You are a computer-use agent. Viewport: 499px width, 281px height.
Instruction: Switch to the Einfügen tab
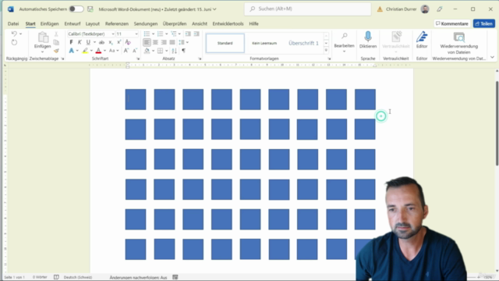49,23
